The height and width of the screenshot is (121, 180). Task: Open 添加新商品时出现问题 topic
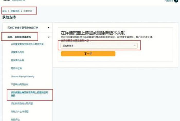click(22, 103)
